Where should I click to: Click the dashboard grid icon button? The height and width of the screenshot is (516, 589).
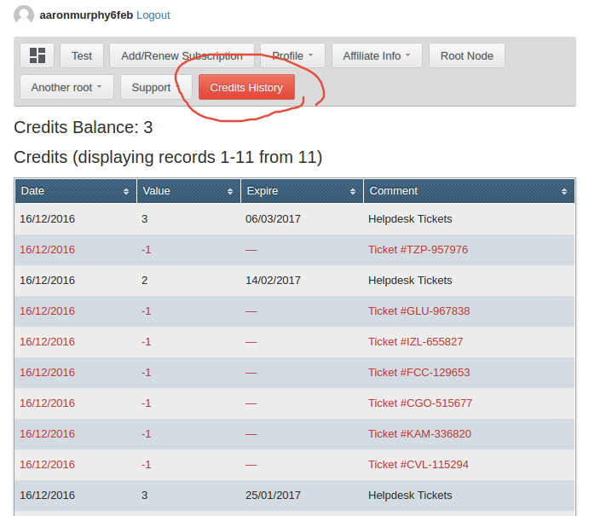point(37,55)
